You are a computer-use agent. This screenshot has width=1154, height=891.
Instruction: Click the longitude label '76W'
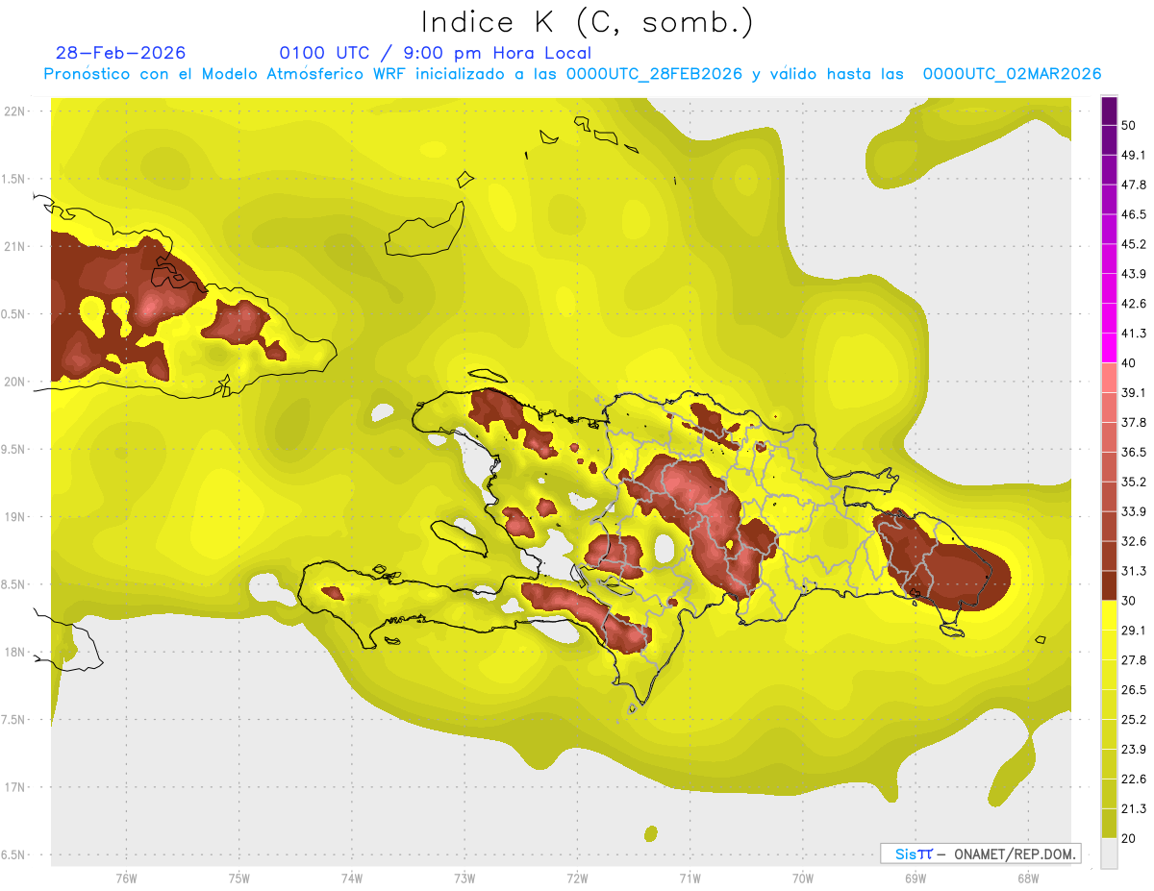tap(126, 879)
